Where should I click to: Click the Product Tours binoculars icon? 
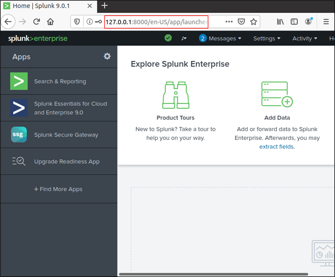click(176, 95)
